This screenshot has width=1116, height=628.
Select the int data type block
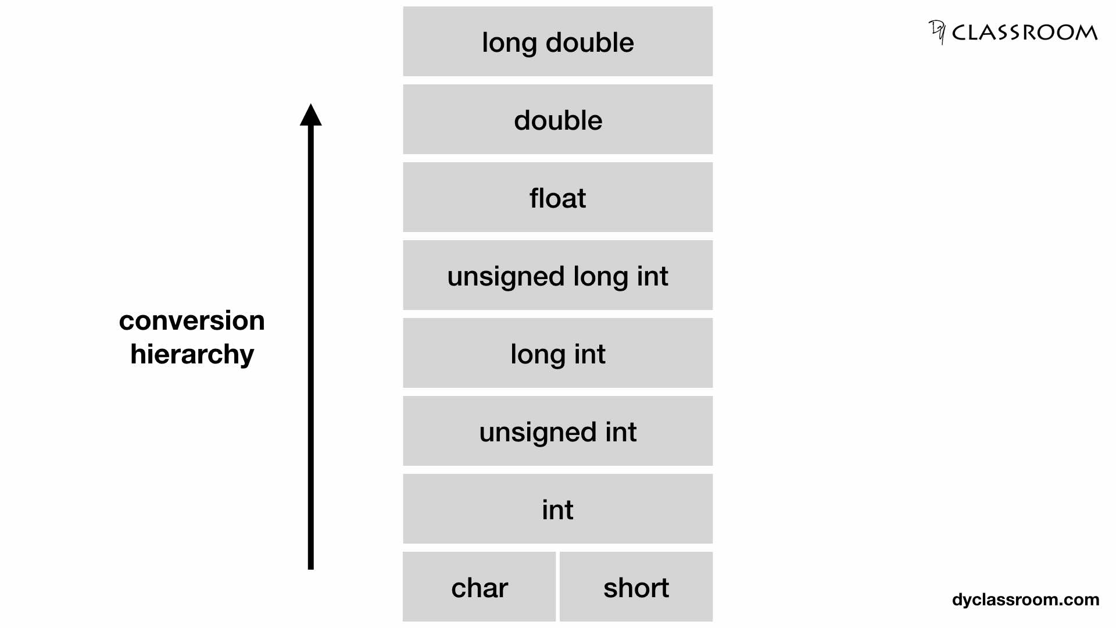tap(558, 508)
